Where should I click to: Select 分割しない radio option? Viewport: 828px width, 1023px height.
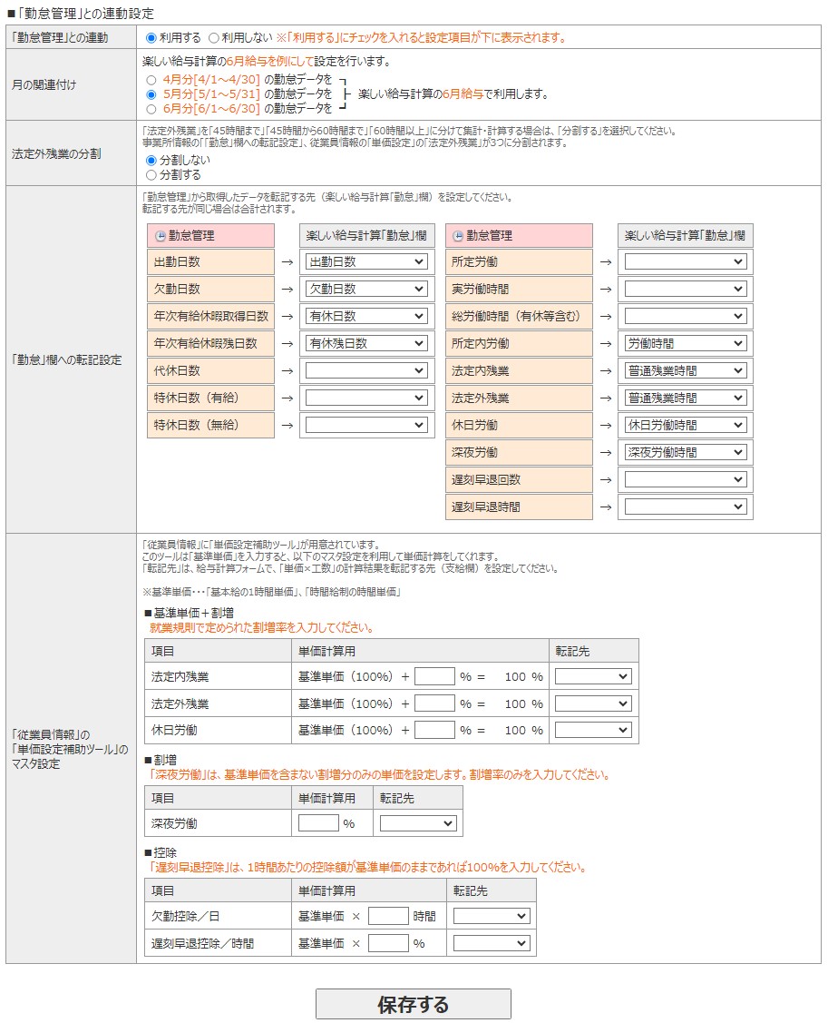151,161
